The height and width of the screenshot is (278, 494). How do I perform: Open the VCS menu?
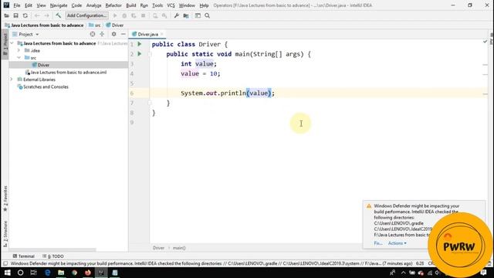click(171, 5)
